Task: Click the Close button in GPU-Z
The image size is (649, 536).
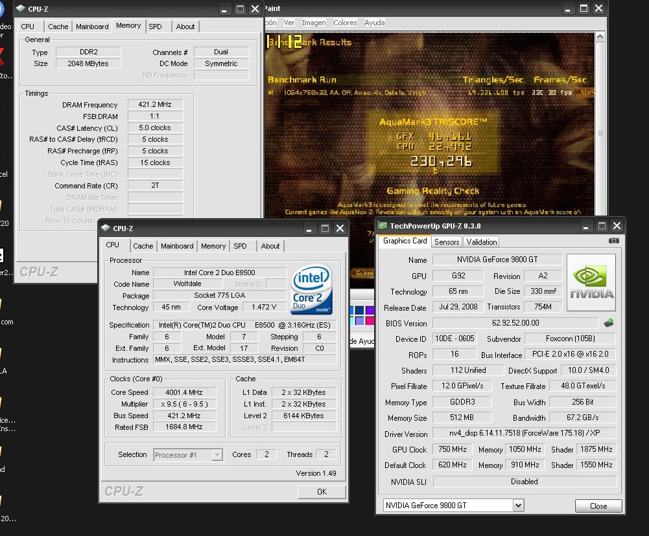Action: [x=598, y=506]
